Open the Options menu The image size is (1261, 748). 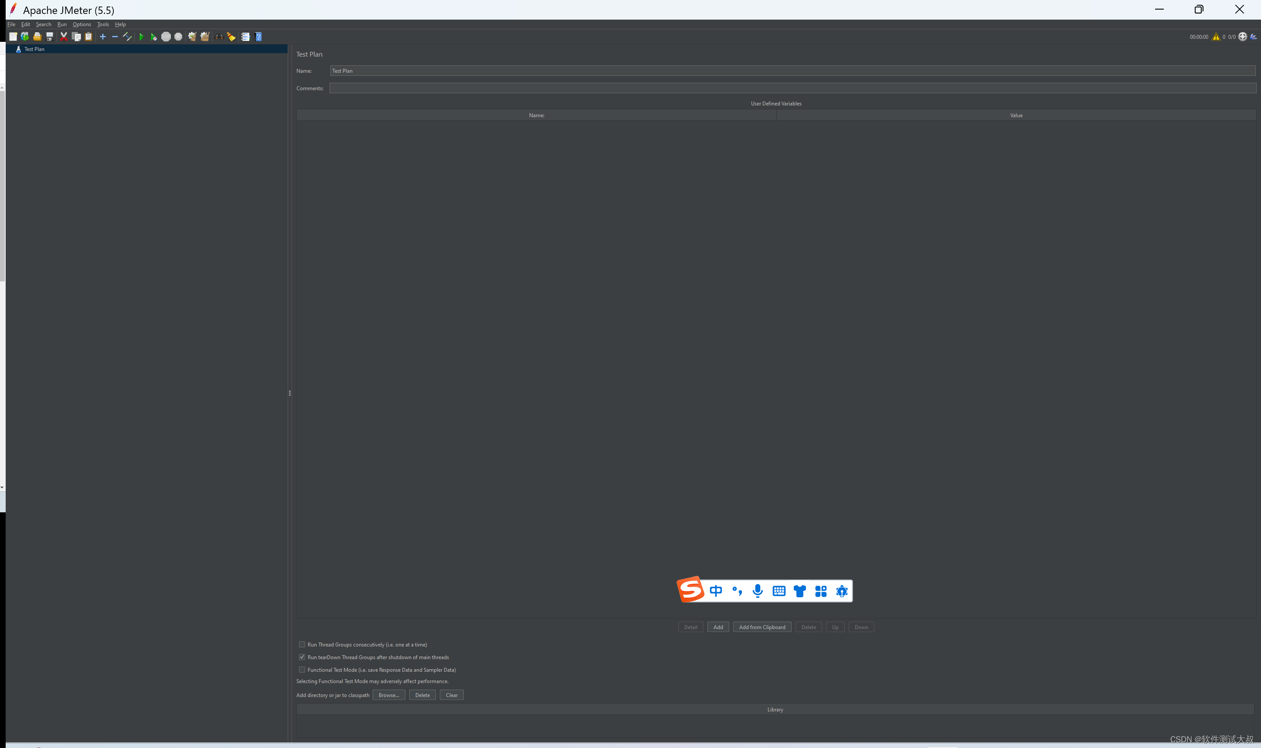click(82, 24)
